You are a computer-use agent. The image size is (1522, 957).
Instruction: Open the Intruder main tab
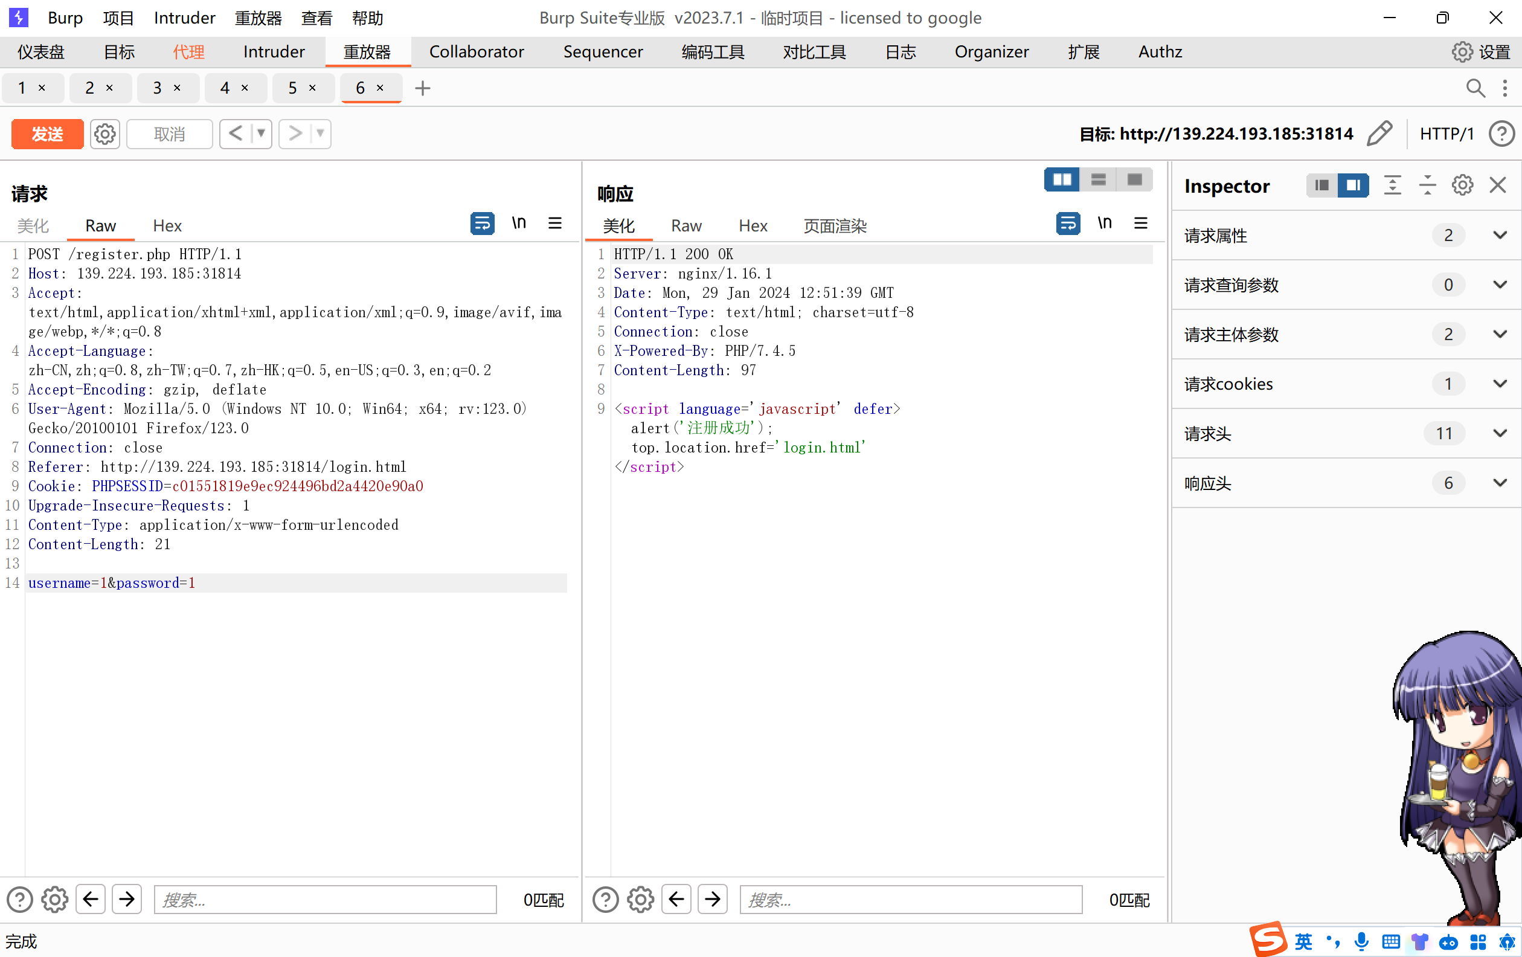pos(274,52)
